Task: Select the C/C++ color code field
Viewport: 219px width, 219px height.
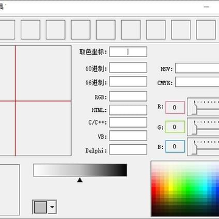Action: coord(128,122)
